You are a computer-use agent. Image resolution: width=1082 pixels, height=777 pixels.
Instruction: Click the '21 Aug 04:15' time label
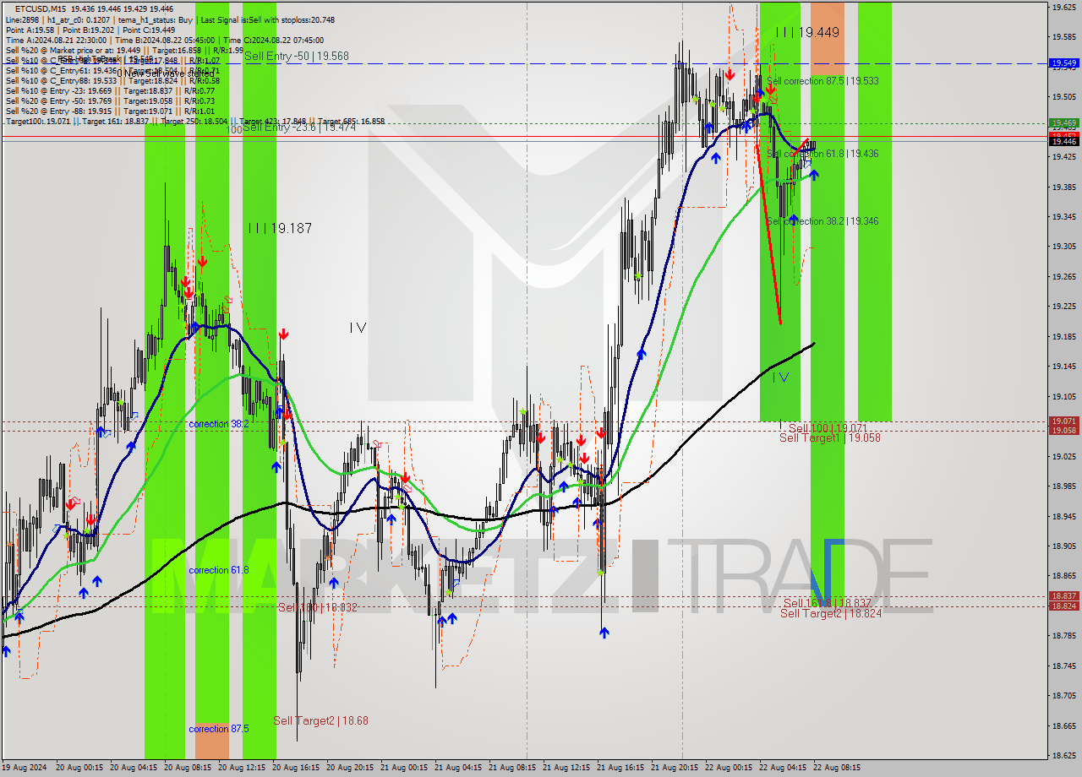click(459, 768)
